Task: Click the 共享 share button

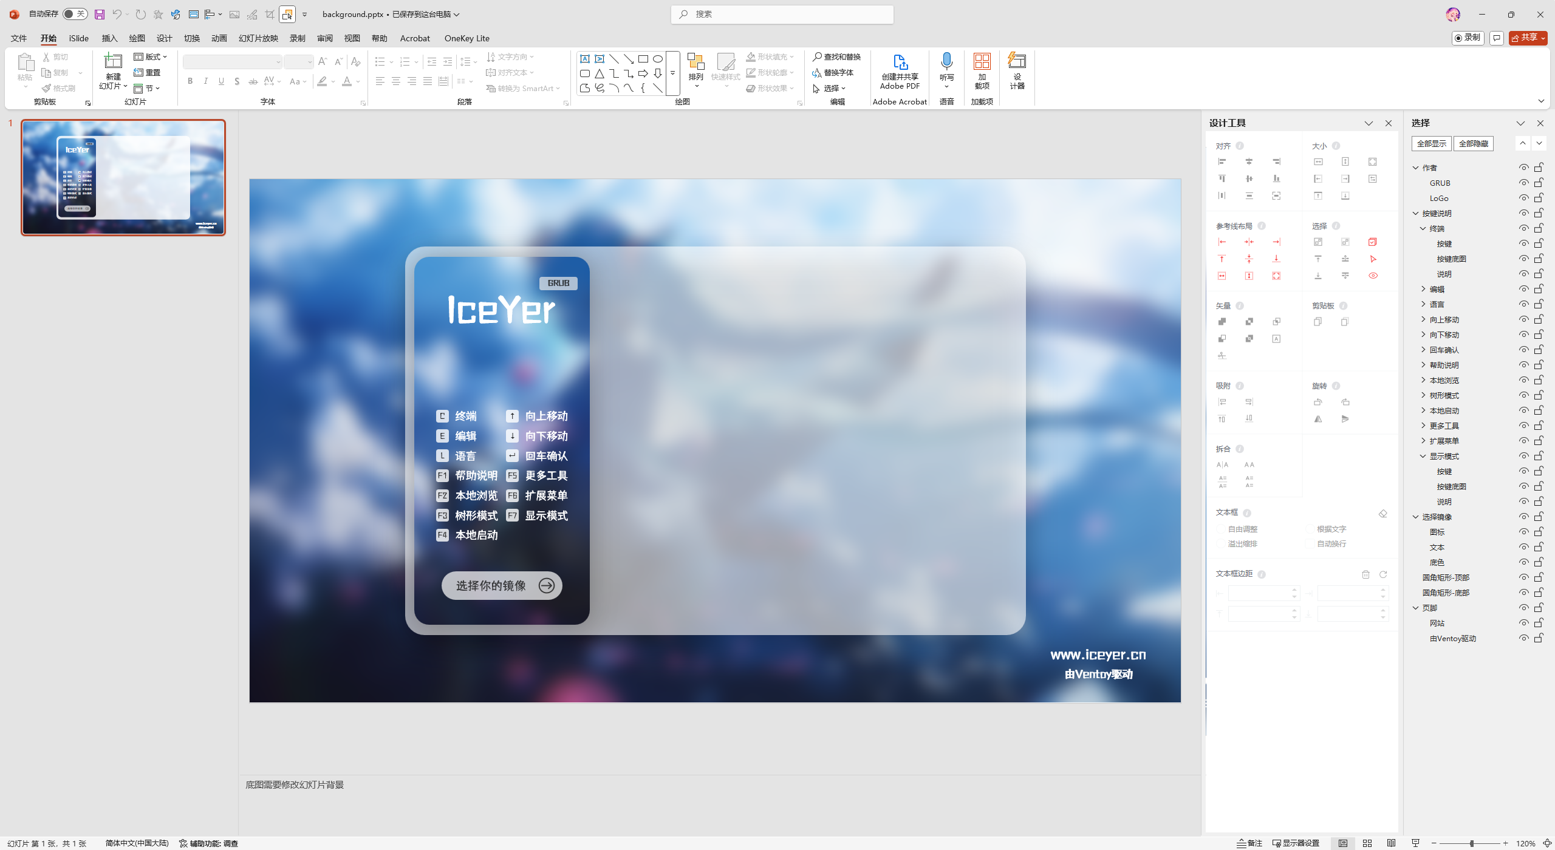Action: (x=1528, y=38)
